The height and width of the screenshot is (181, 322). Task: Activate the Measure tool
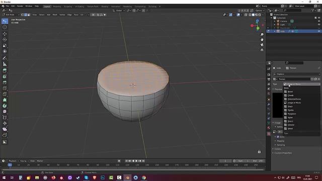[5, 64]
